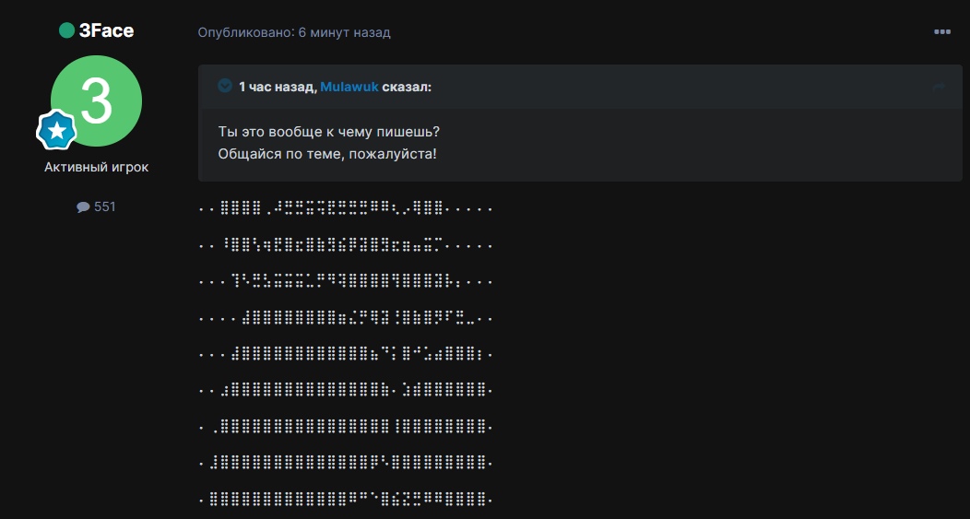Screen dimensions: 970x519
Task: Click the faded arrow in quote header
Action: click(x=939, y=87)
